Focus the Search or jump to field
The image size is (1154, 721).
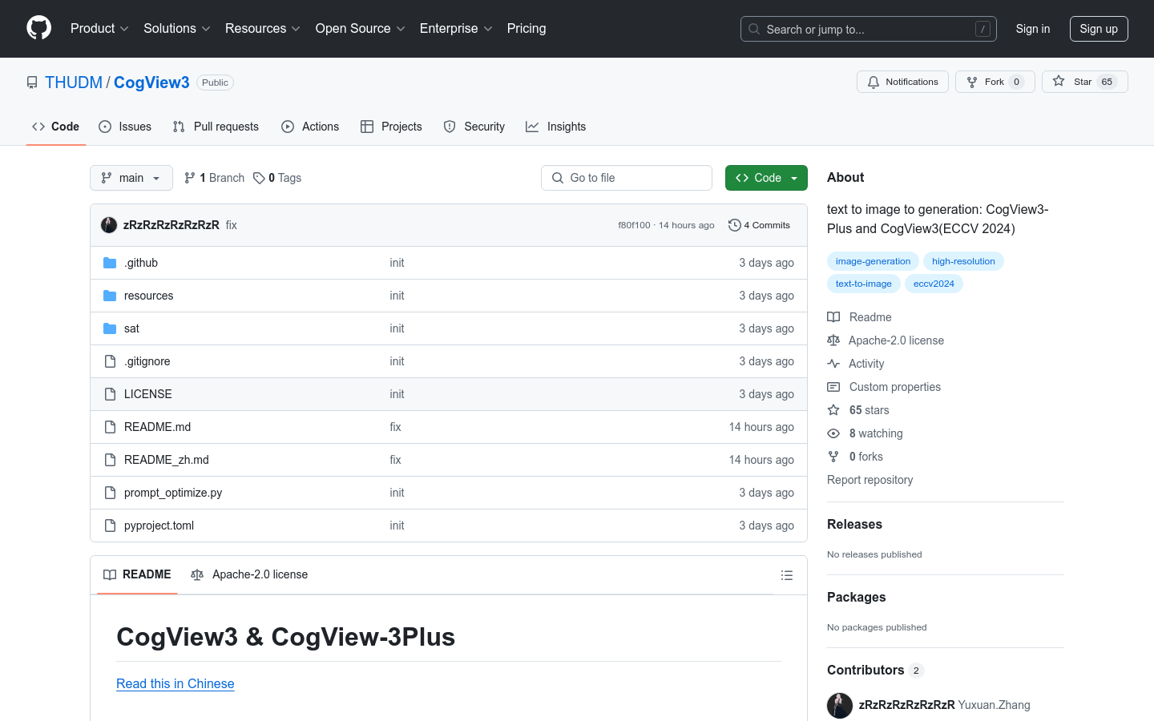pos(869,29)
